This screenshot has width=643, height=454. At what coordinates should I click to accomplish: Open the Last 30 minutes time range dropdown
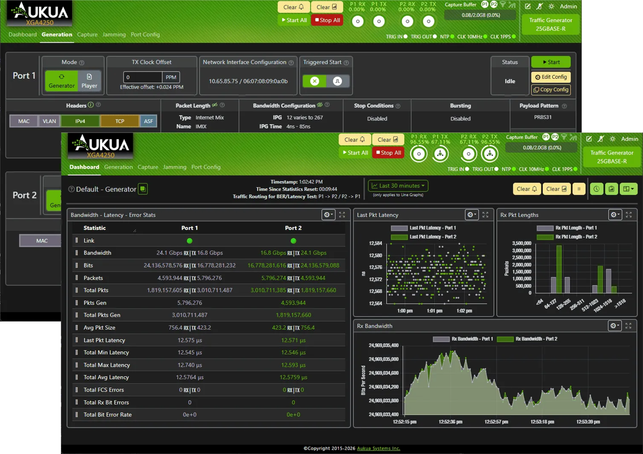click(398, 186)
